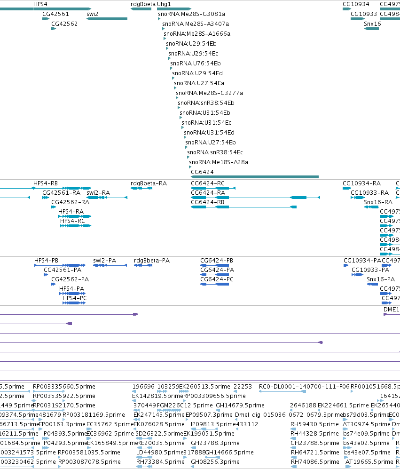Click the rdgBbeta gene label

143,4
